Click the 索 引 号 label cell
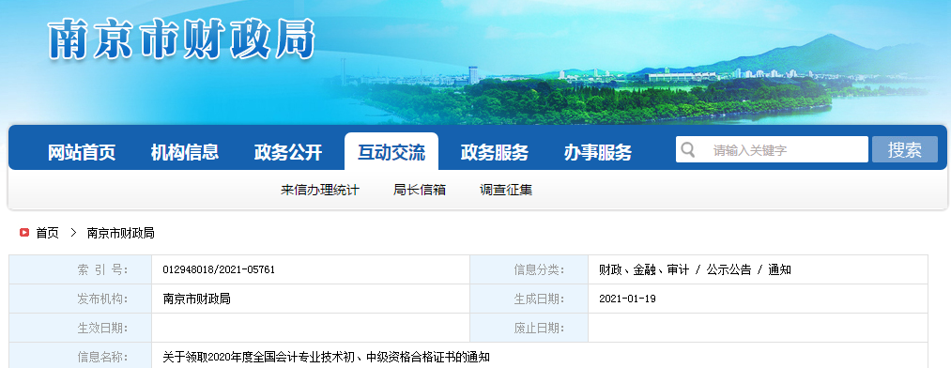 [80, 269]
